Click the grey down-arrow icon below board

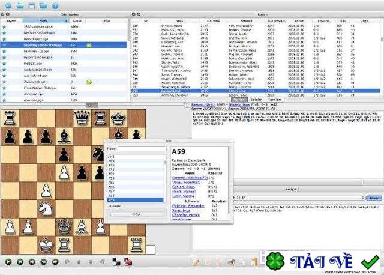[x=91, y=262]
